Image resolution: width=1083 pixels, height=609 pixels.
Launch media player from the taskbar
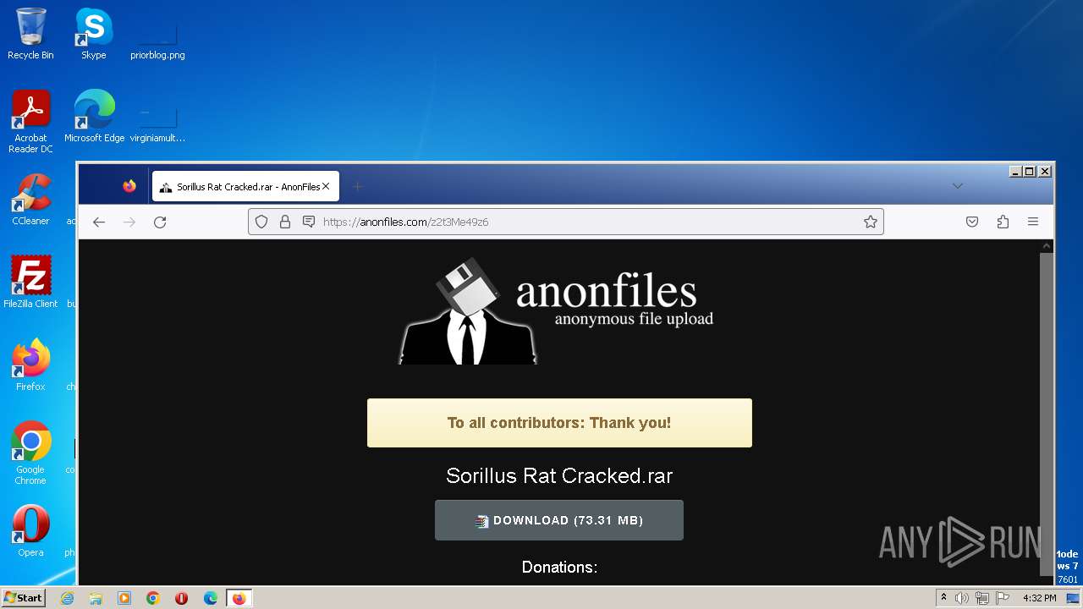pyautogui.click(x=124, y=598)
